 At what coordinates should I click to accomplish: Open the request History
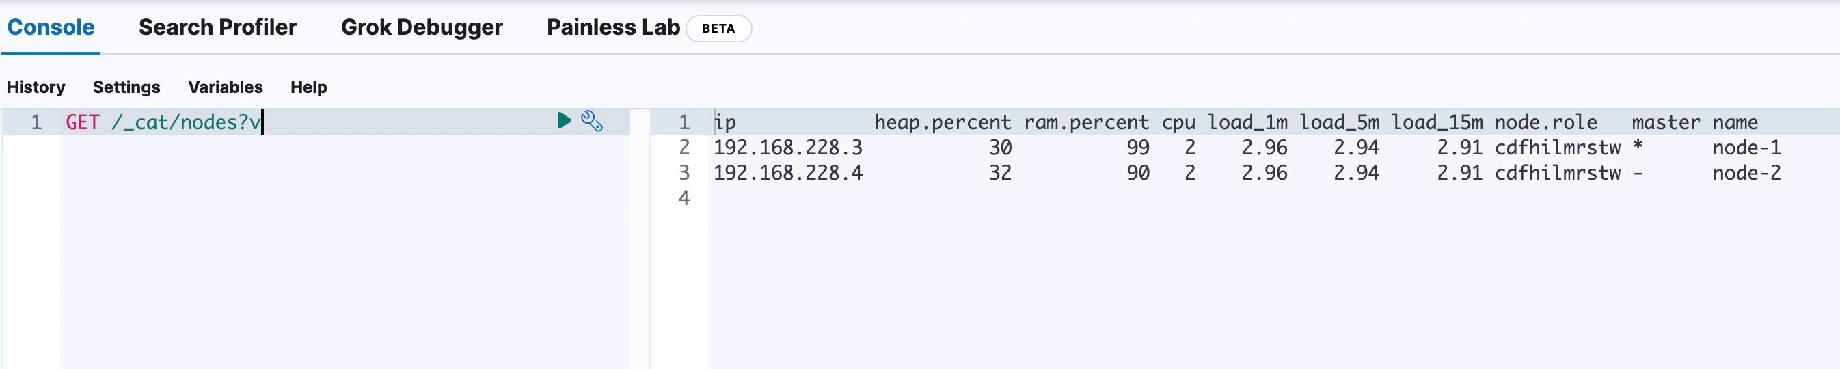click(36, 87)
